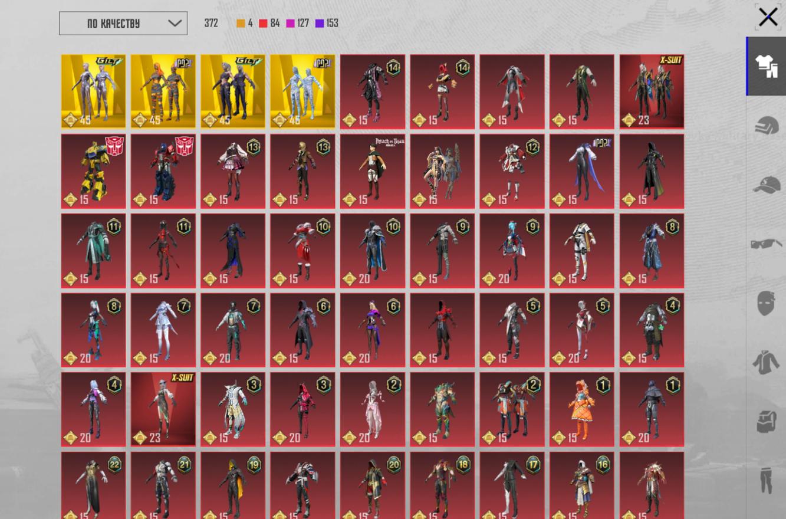Choose the Attack on Titan outfit

[x=372, y=171]
